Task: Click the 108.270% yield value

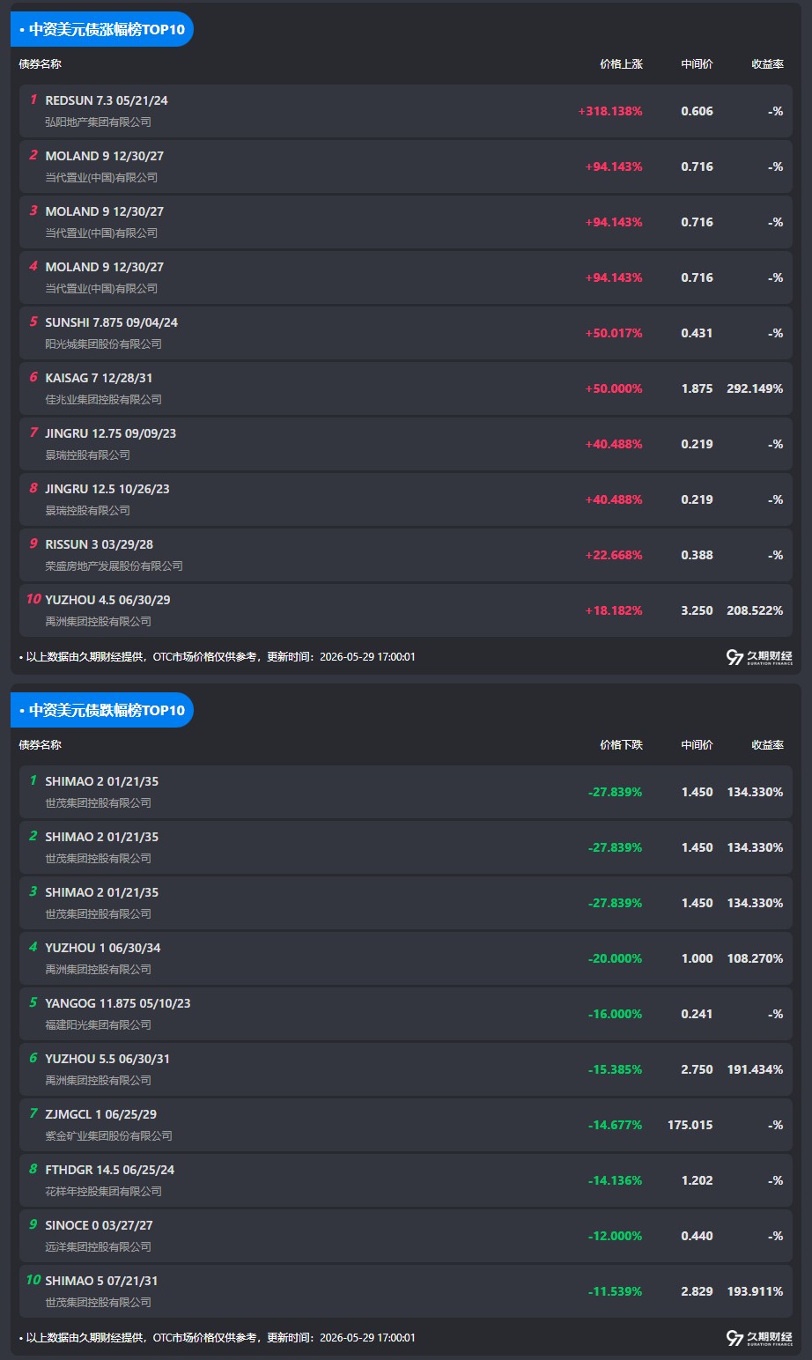Action: click(755, 959)
